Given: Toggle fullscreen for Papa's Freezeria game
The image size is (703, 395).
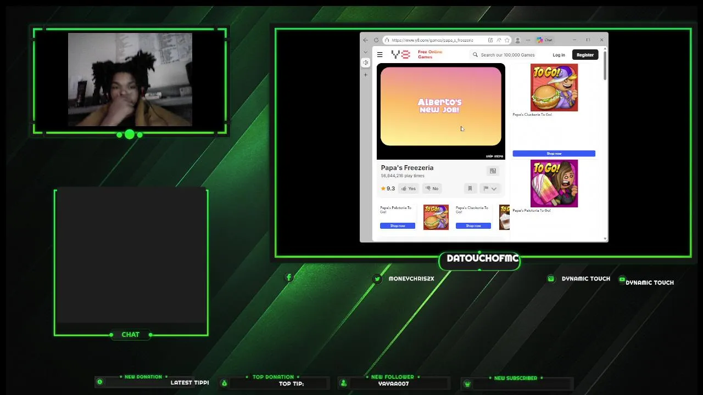Looking at the screenshot, I should click(x=493, y=171).
